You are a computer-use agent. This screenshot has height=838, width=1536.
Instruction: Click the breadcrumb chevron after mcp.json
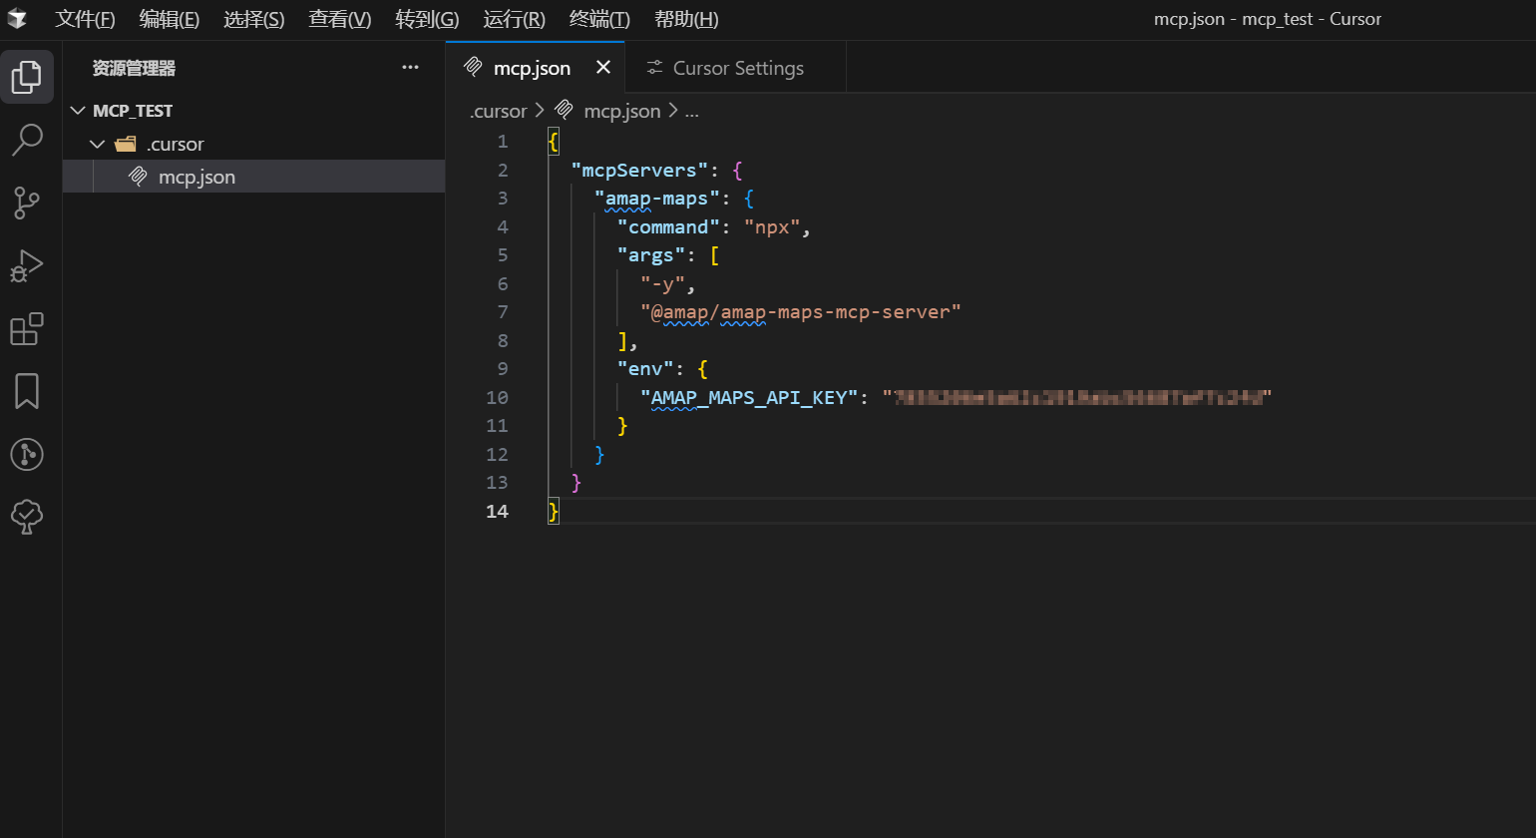pos(673,110)
